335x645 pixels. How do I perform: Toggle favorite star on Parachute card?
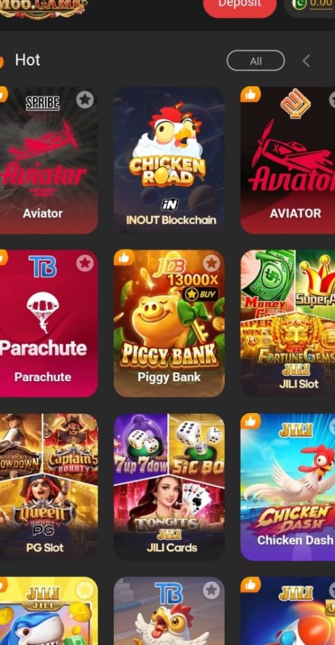pos(84,263)
